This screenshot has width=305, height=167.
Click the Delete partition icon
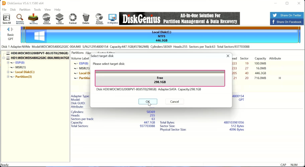[x=86, y=18]
